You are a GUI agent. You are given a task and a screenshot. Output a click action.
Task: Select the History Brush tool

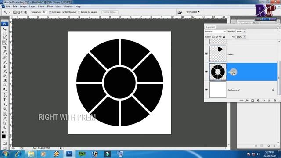[4, 71]
